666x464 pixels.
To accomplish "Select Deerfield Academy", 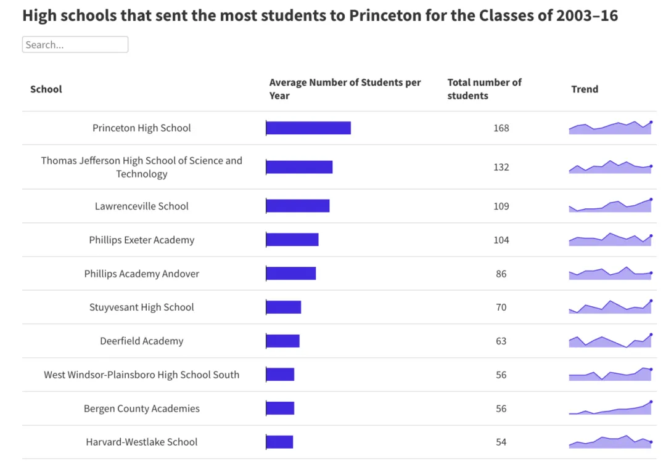I will (142, 341).
